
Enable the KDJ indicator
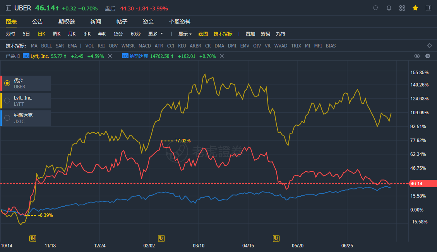(182, 46)
